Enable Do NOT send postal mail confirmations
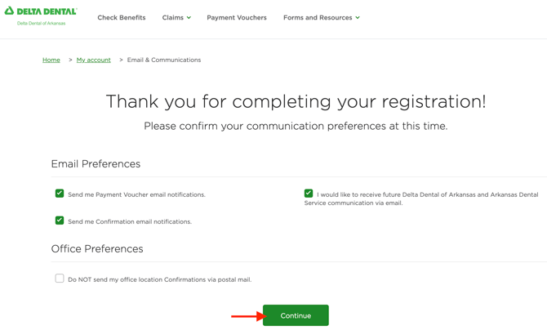Image resolution: width=547 pixels, height=330 pixels. (x=60, y=279)
